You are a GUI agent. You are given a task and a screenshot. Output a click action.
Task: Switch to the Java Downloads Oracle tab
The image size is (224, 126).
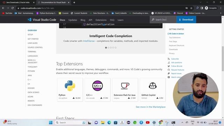click(x=18, y=2)
